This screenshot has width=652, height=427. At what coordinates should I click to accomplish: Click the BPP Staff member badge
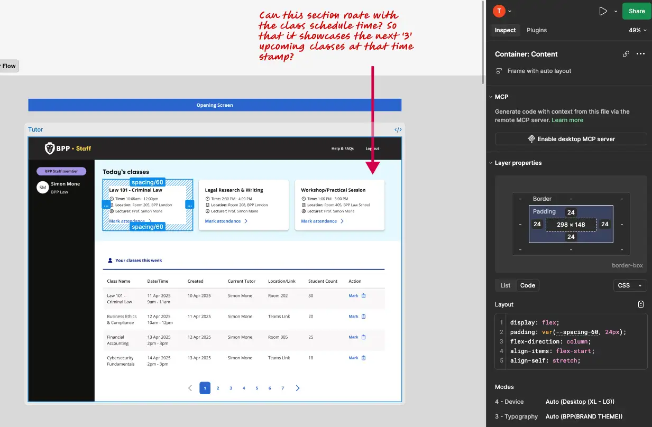(x=61, y=171)
